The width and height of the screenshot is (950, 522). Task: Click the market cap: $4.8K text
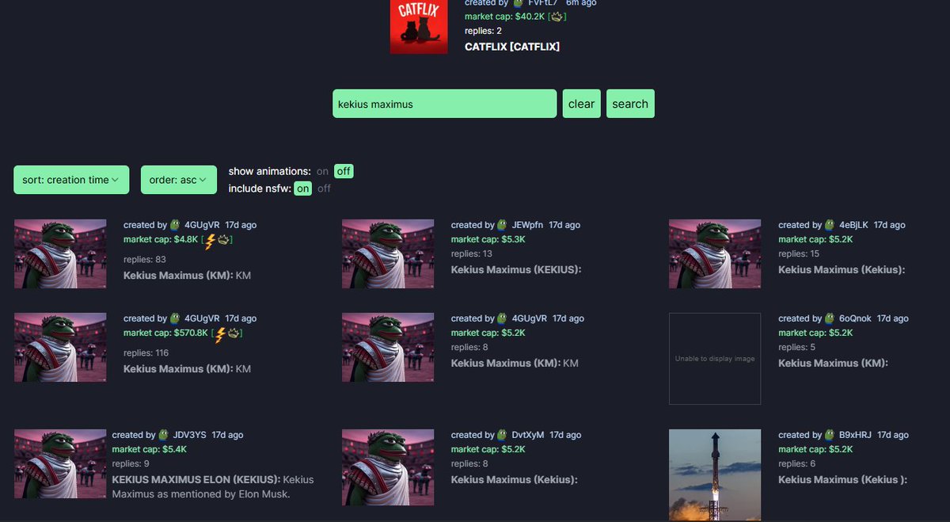tap(161, 239)
